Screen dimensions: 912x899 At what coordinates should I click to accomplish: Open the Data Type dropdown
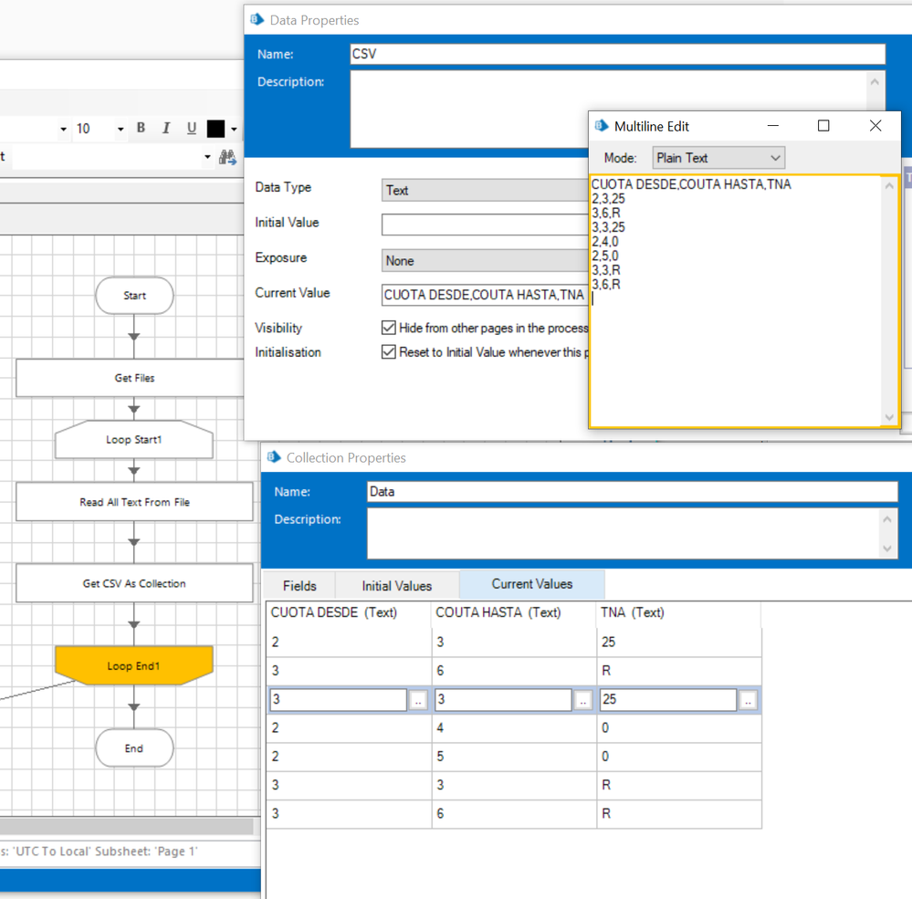484,190
